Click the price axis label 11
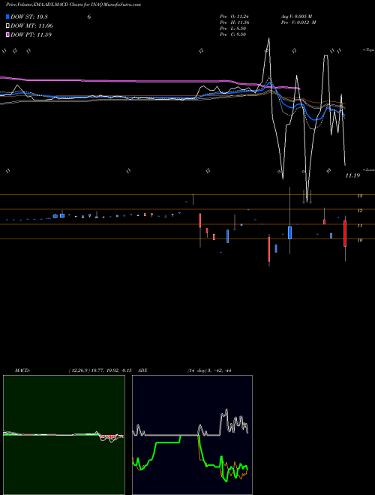The width and height of the screenshot is (375, 495). point(359,226)
